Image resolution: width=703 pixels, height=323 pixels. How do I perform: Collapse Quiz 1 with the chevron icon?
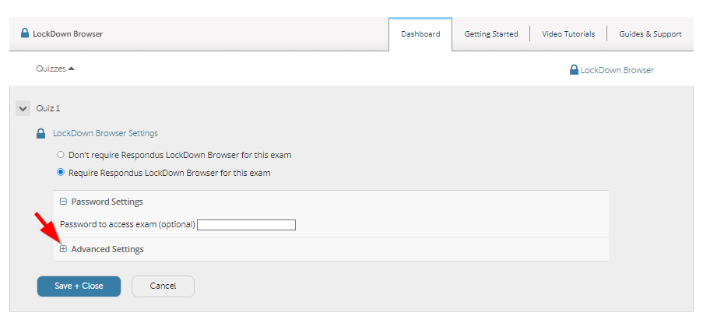23,108
